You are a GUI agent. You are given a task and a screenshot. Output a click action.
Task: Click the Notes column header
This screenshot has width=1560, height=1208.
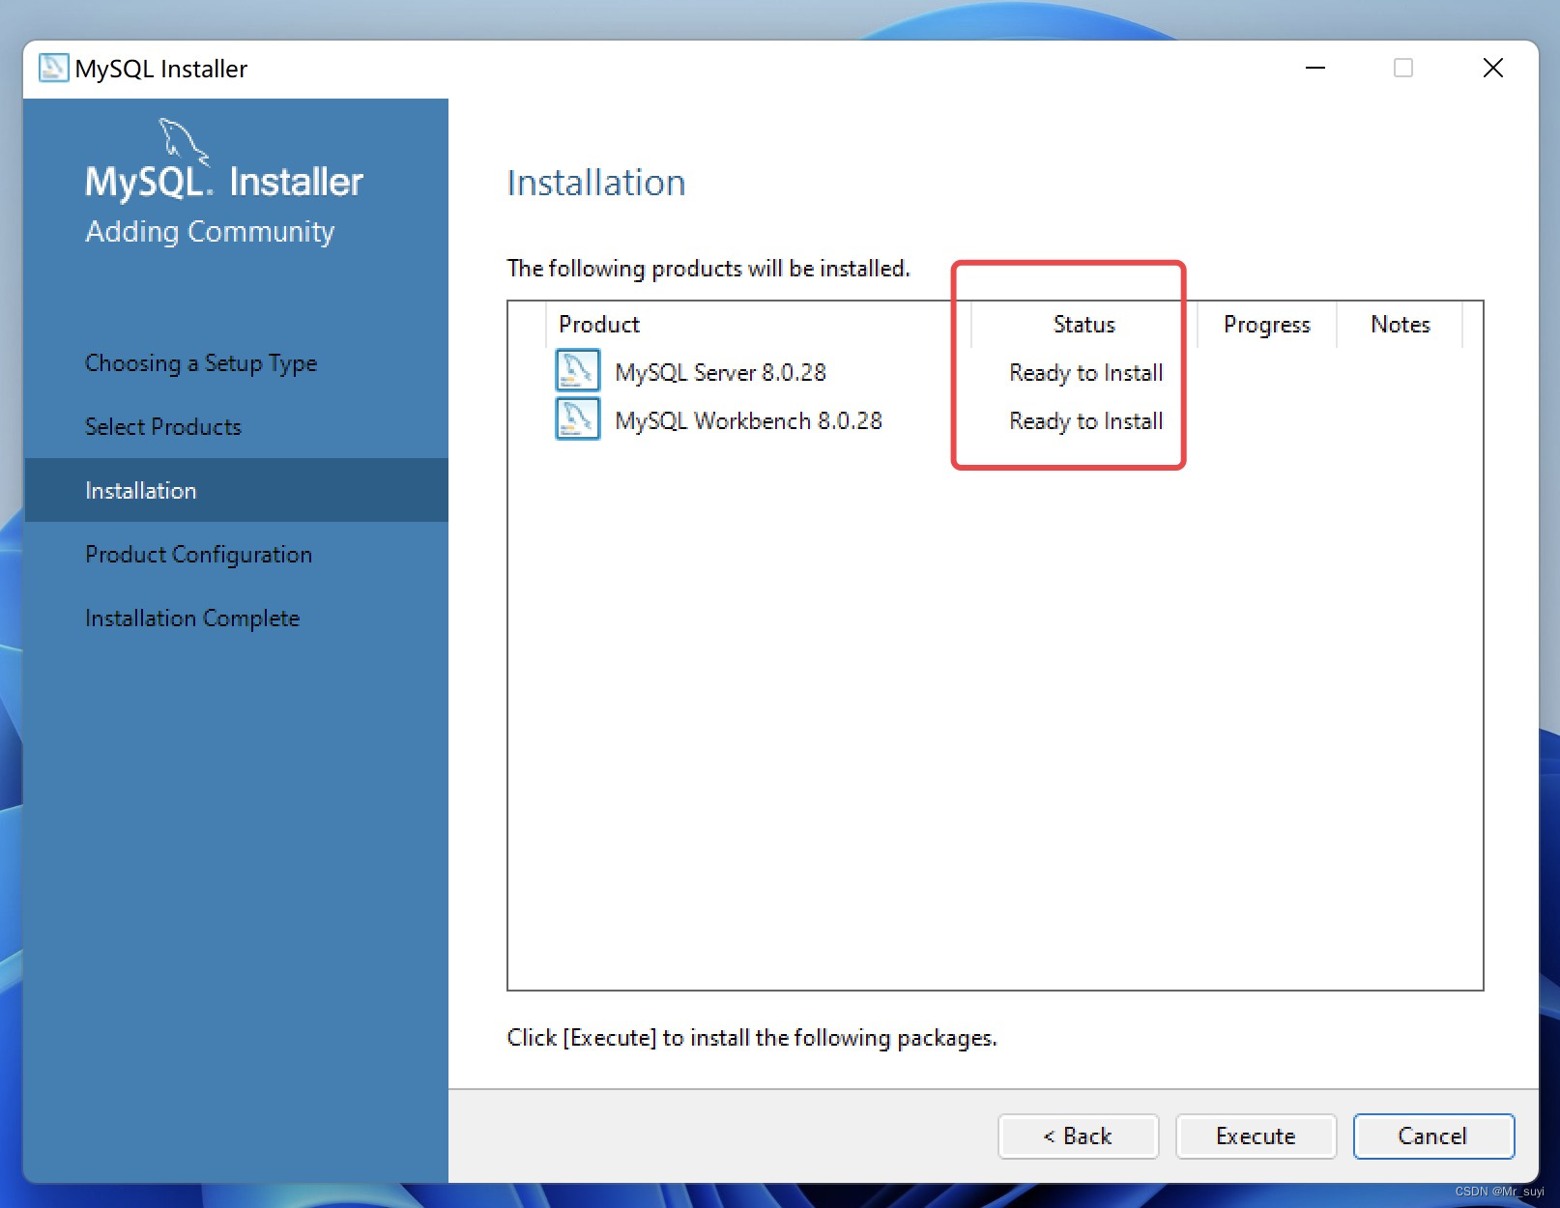pyautogui.click(x=1400, y=325)
